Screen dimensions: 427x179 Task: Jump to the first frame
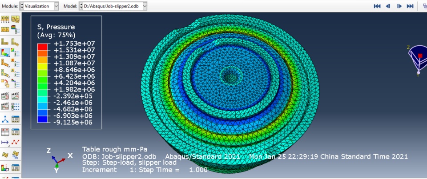(x=377, y=6)
